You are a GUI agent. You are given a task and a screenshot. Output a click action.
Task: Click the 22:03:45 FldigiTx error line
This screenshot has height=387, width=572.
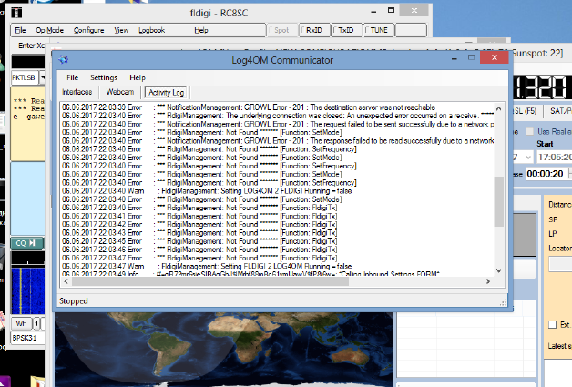[199, 241]
